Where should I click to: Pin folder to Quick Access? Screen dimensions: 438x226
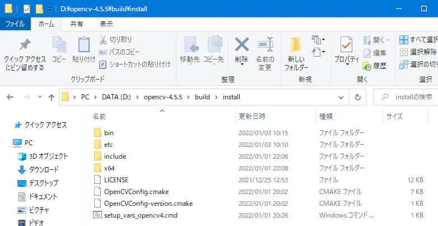(x=25, y=55)
